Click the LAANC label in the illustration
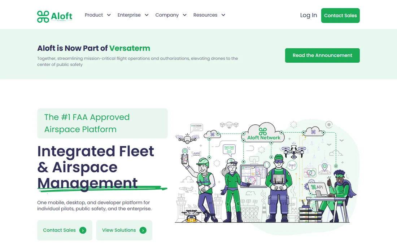This screenshot has height=248, width=397. pyautogui.click(x=196, y=154)
